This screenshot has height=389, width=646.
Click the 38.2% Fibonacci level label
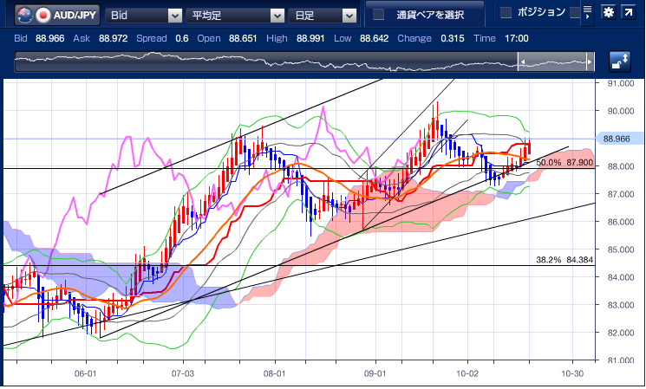pos(564,260)
